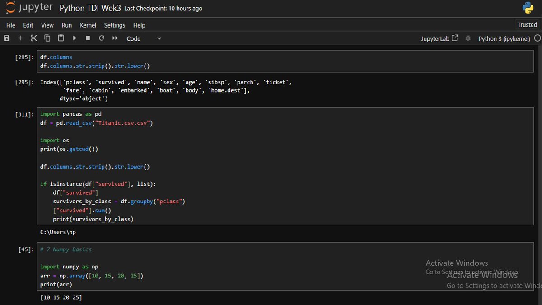Click the debugger bug icon

(468, 38)
